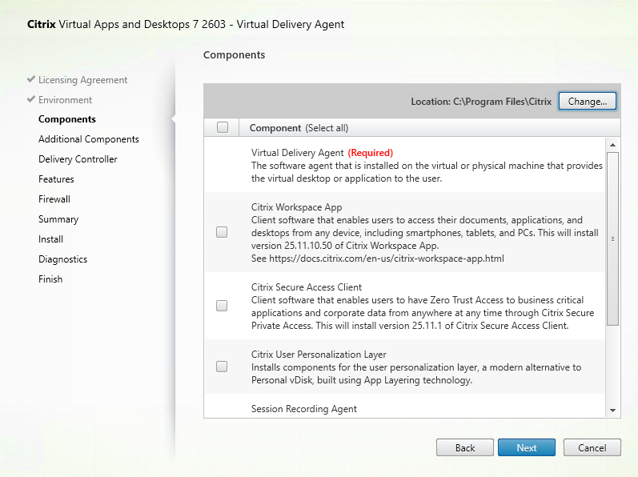Viewport: 638px width, 477px height.
Task: Toggle Citrix User Personalization Layer checkbox
Action: [222, 367]
